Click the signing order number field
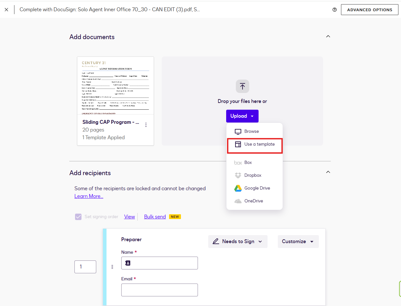Viewport: 401px width, 306px height. pos(85,267)
